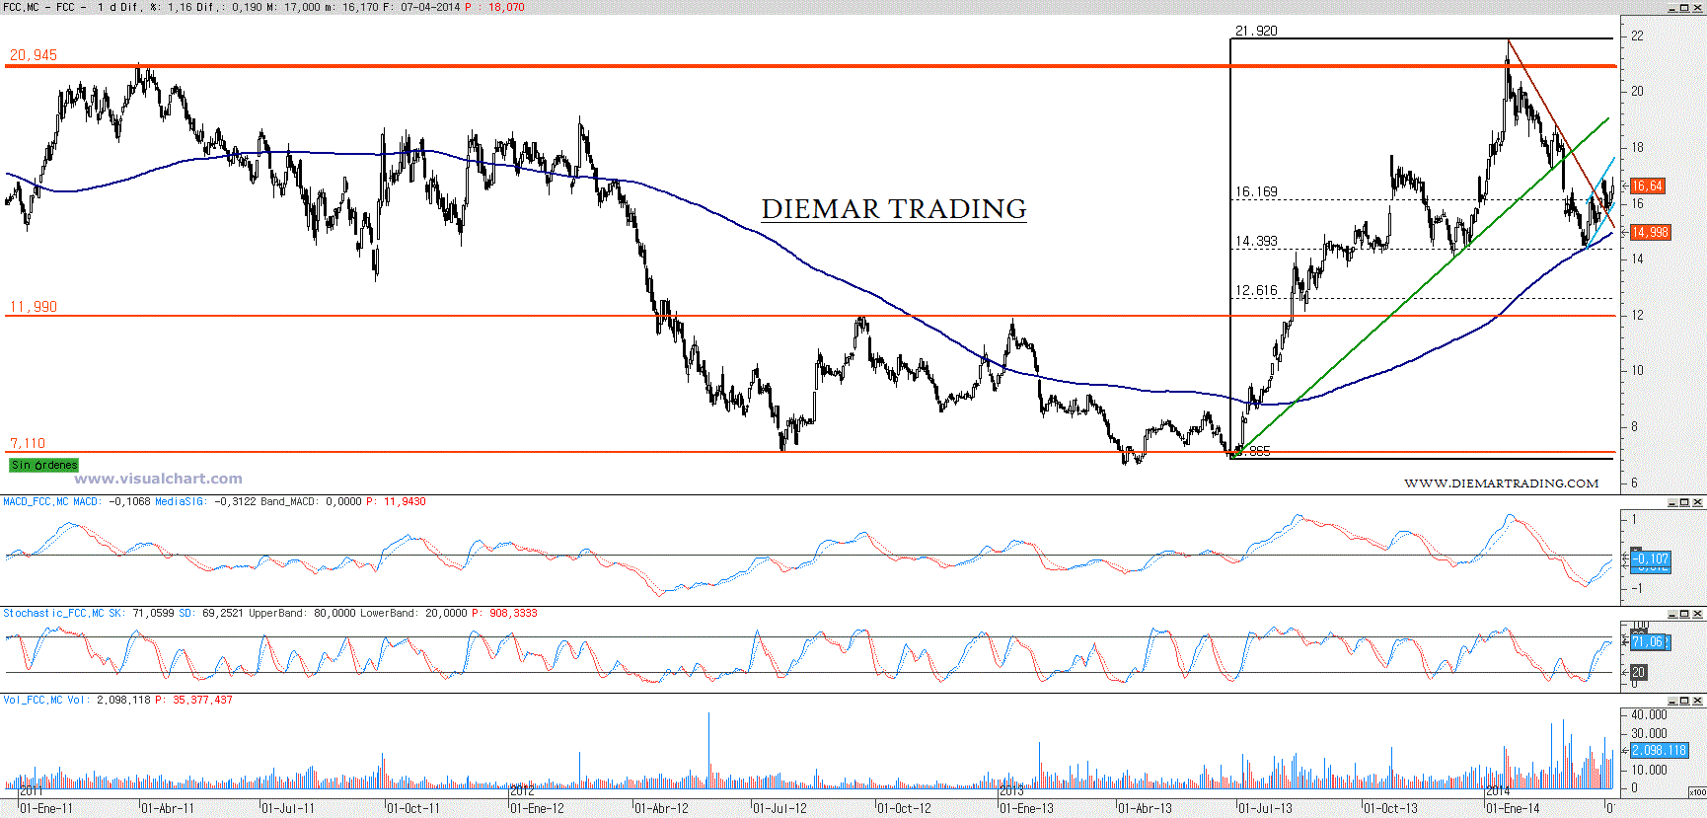The height and width of the screenshot is (818, 1707).
Task: Maximize the Stochastic indicator panel
Action: click(x=1685, y=614)
